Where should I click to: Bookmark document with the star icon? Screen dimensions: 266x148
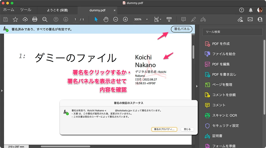(x=15, y=19)
